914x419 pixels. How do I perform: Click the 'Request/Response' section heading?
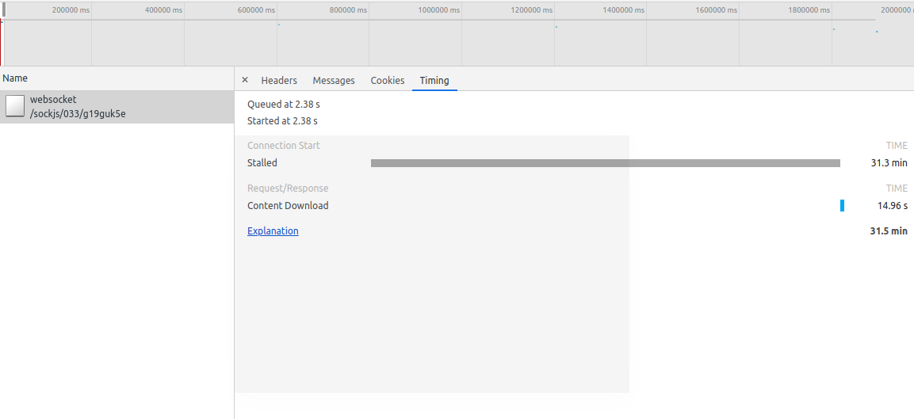click(288, 189)
